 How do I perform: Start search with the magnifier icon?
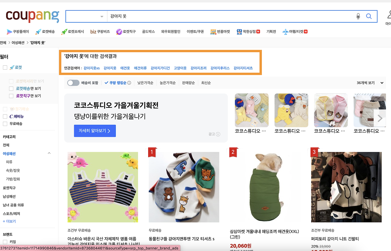coord(369,16)
